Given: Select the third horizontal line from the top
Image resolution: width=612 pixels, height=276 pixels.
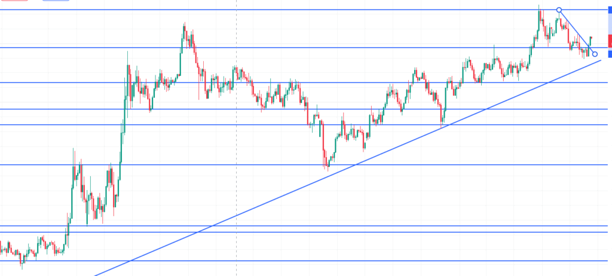Looking at the screenshot, I should pyautogui.click(x=304, y=82).
